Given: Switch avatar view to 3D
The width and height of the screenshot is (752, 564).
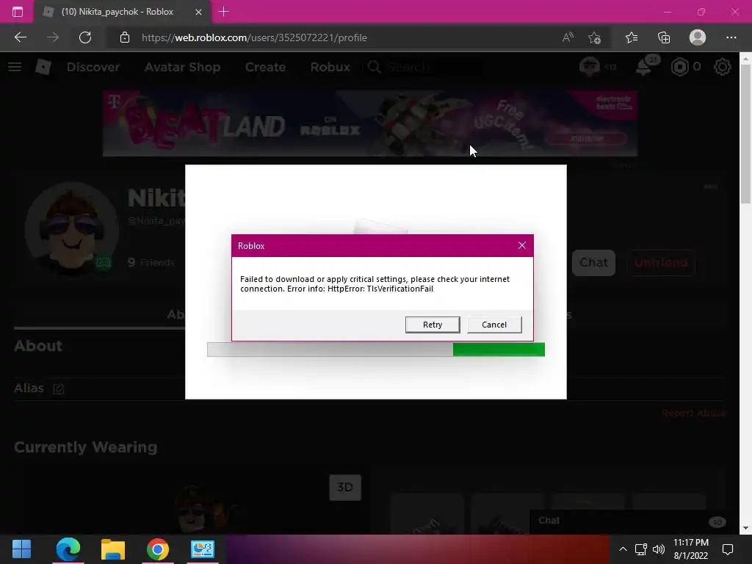Looking at the screenshot, I should tap(345, 488).
